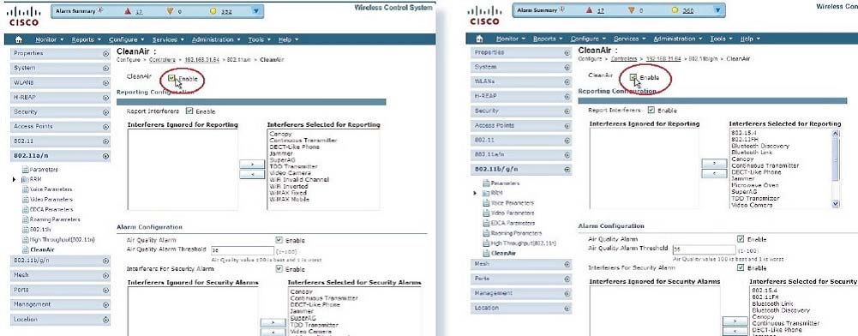Viewport: 858px width, 336px height.
Task: Open Reports menu in 802.11b/g/n window
Action: pos(547,39)
